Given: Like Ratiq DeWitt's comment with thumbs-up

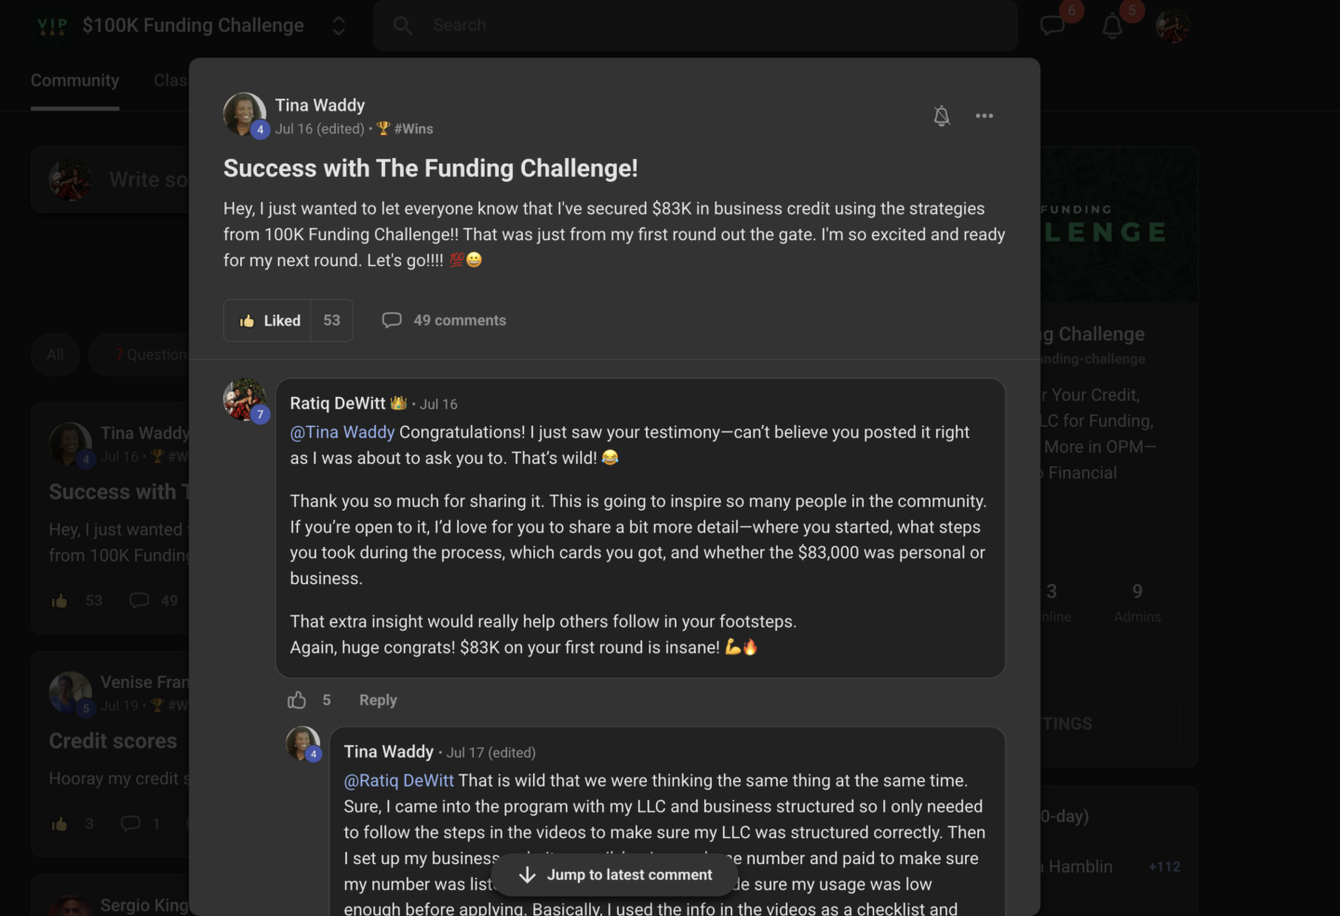Looking at the screenshot, I should [297, 700].
